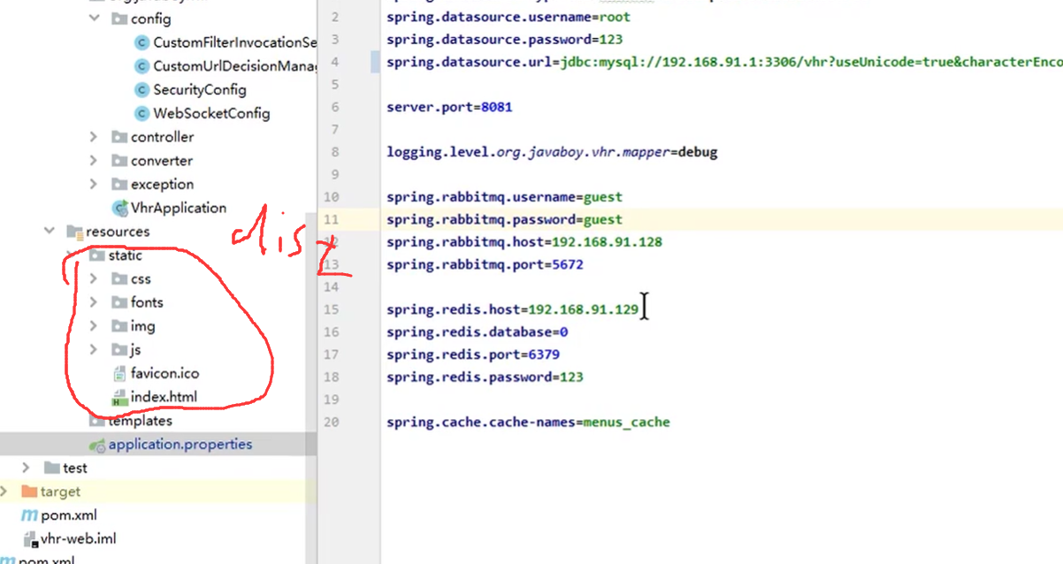
Task: Open WebSocketConfig class
Action: click(211, 113)
